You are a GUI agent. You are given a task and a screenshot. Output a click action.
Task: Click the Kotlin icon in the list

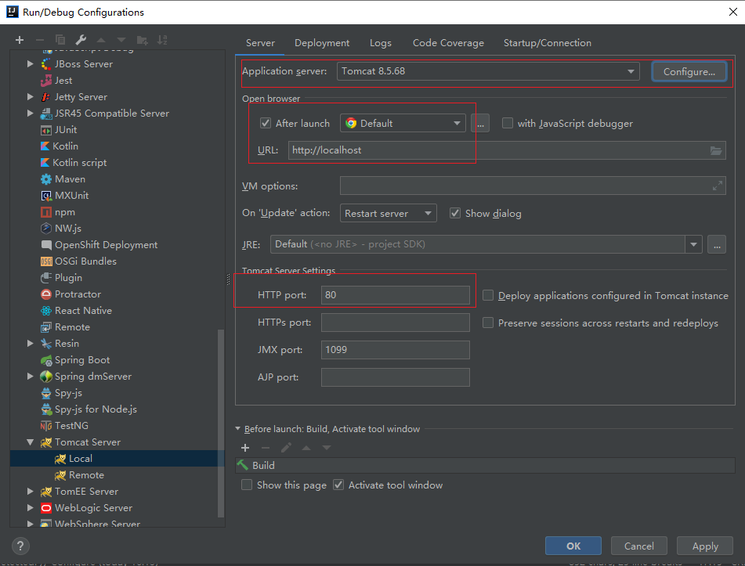pyautogui.click(x=45, y=146)
